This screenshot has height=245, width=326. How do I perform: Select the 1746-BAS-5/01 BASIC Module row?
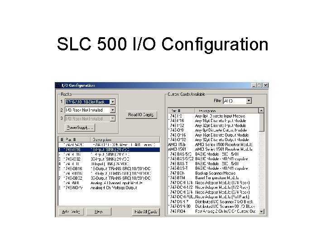pyautogui.click(x=213, y=154)
